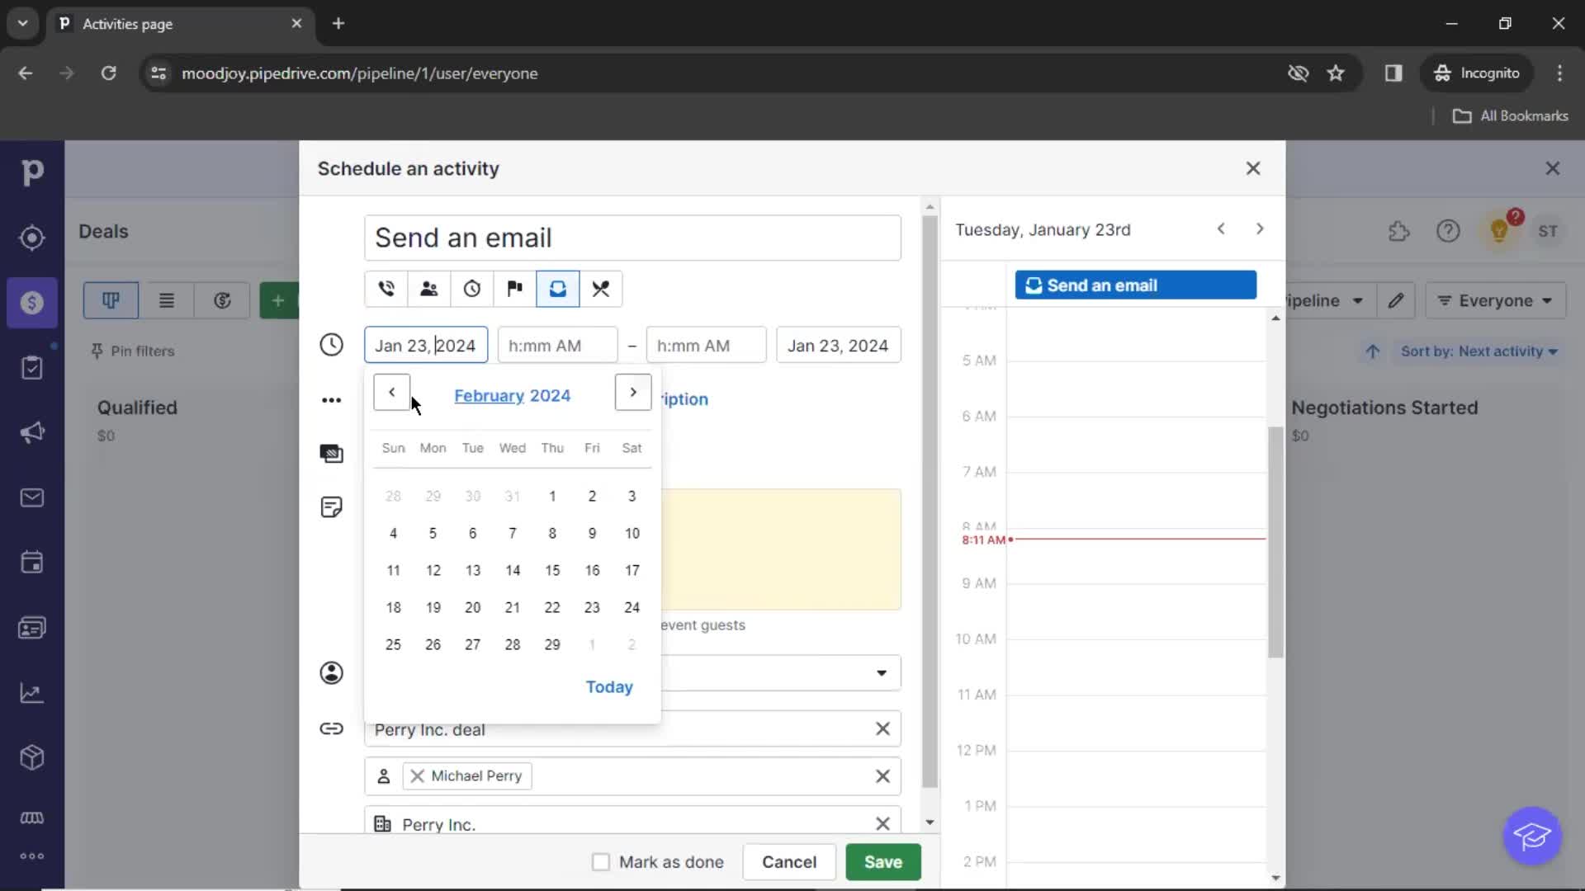Screen dimensions: 1585x891
Task: Click Save to confirm activity
Action: pyautogui.click(x=884, y=861)
